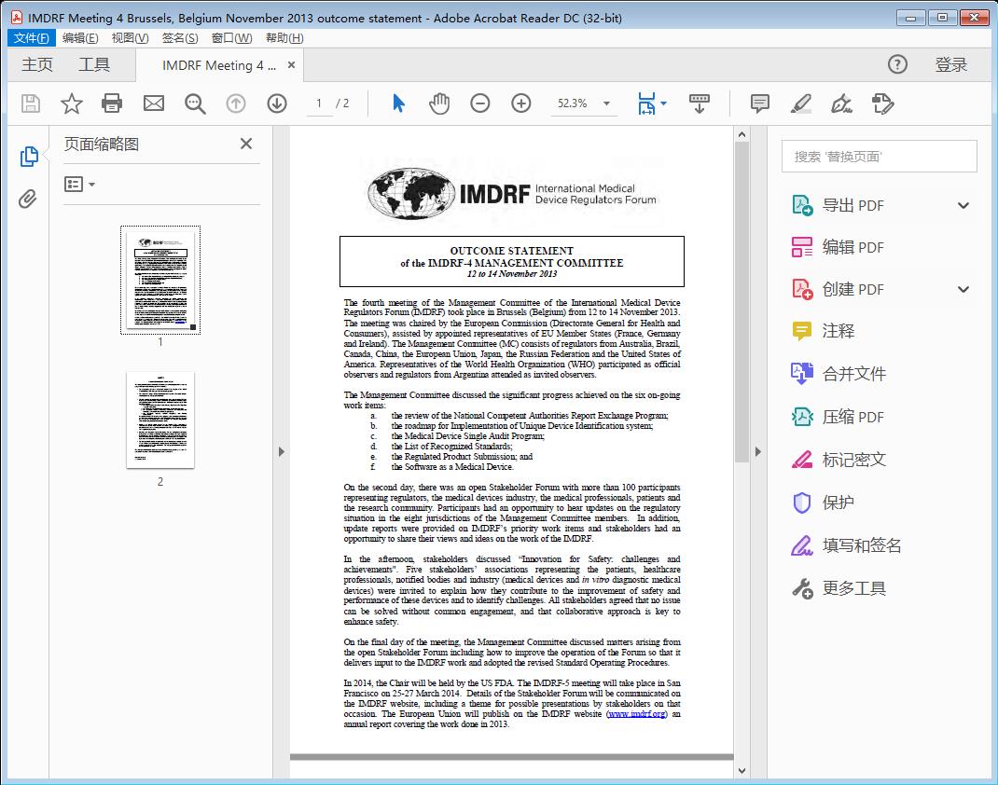Image resolution: width=998 pixels, height=785 pixels.
Task: Select page 2 thumbnail
Action: (x=159, y=420)
